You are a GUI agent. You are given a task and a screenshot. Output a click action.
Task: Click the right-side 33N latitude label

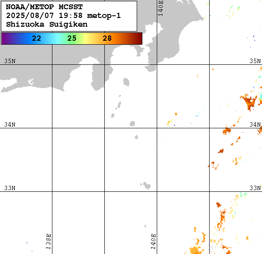point(255,188)
